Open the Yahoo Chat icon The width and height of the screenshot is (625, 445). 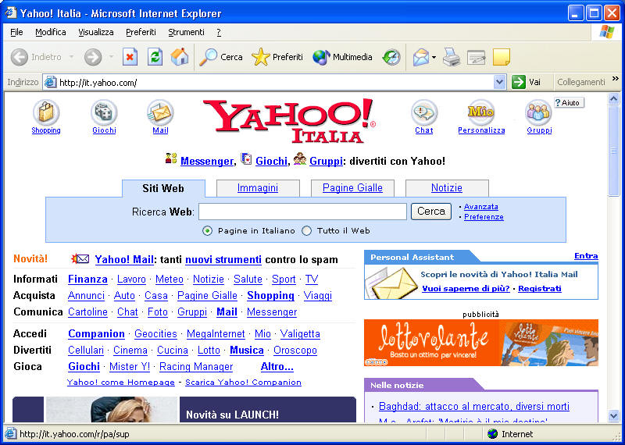click(x=423, y=112)
